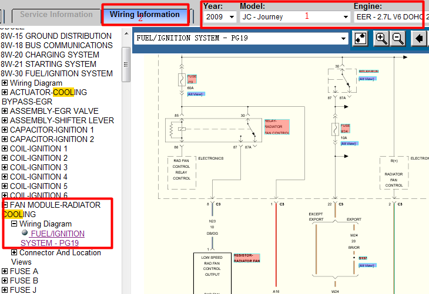Screen dimensions: 429x294
Task: Expand the top-level Wiring Diagram node
Action: [x=5, y=83]
